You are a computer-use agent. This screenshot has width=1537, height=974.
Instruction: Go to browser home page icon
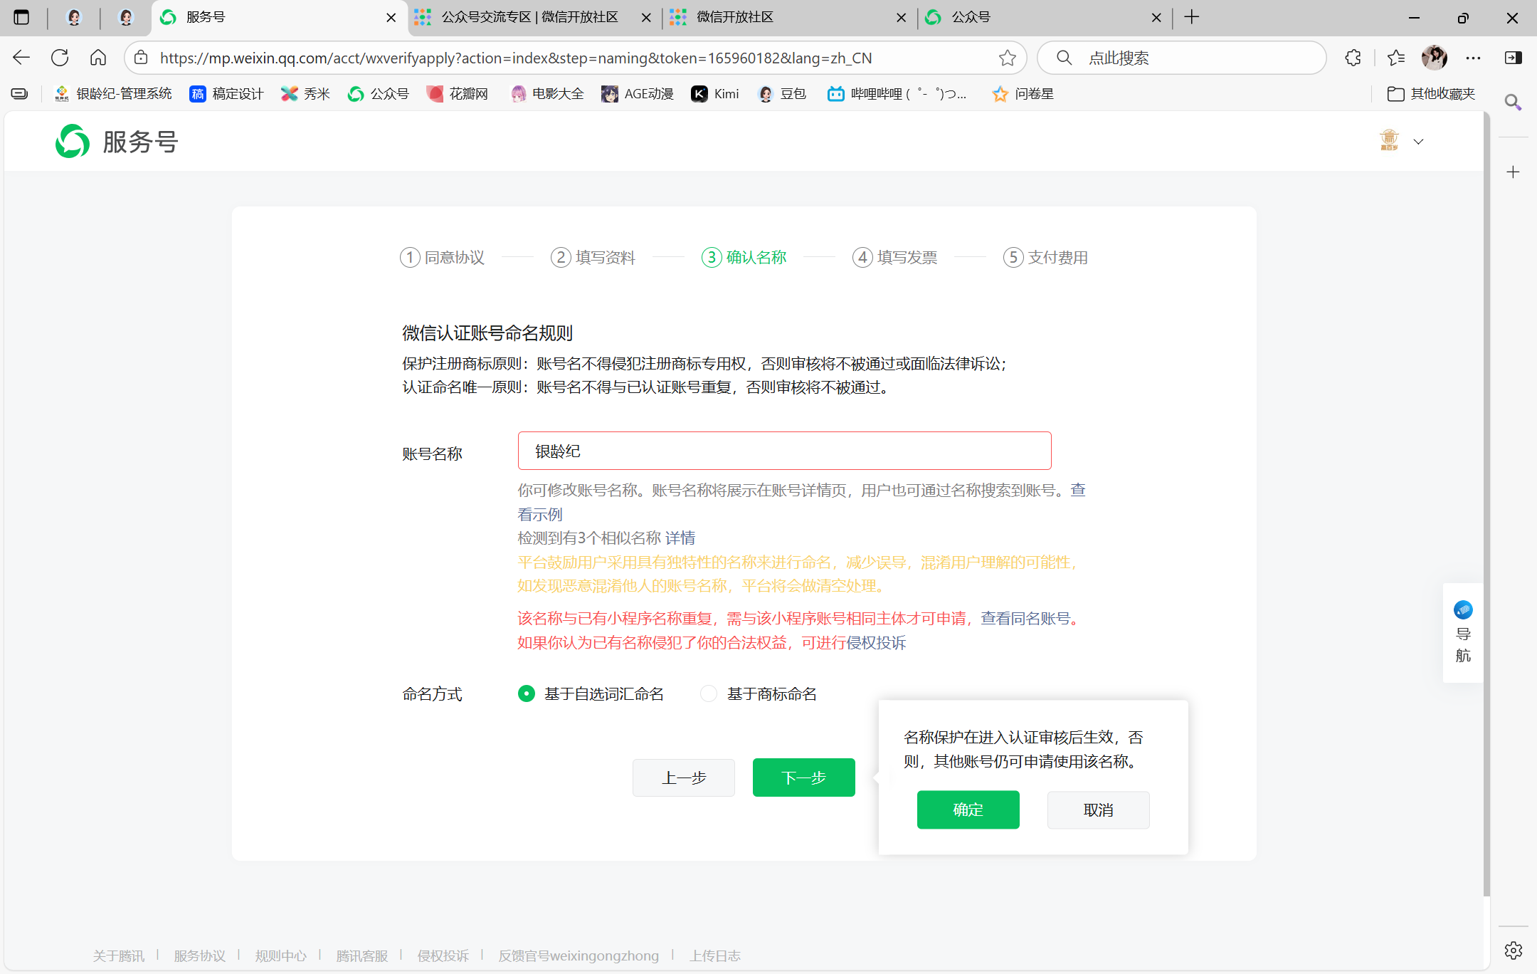coord(98,58)
